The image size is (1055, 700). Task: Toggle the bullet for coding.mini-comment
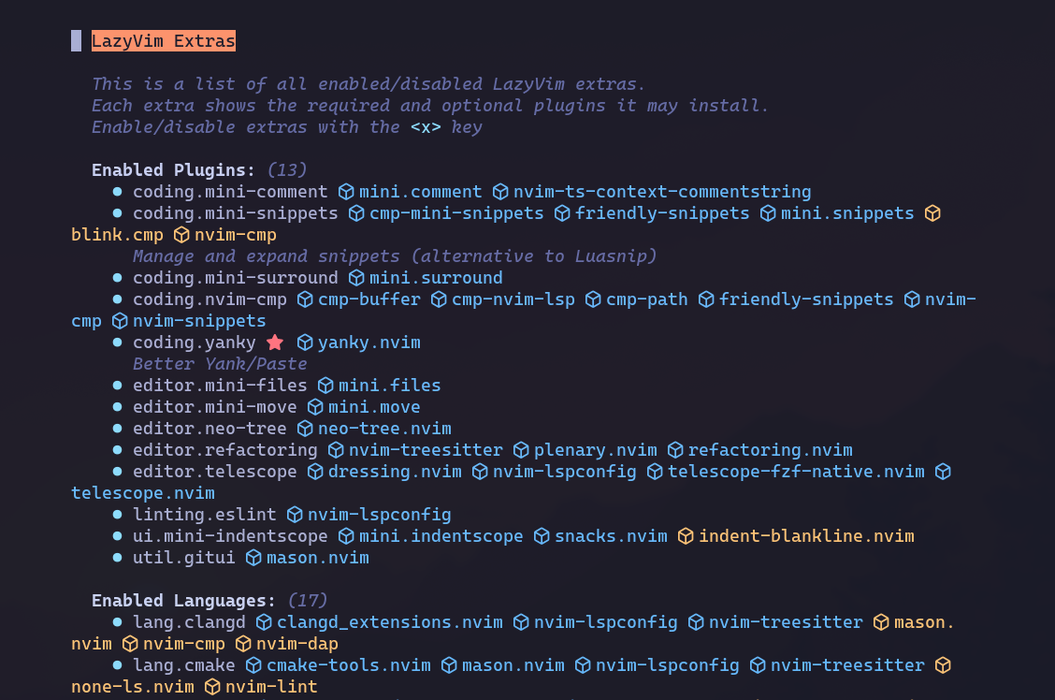117,192
